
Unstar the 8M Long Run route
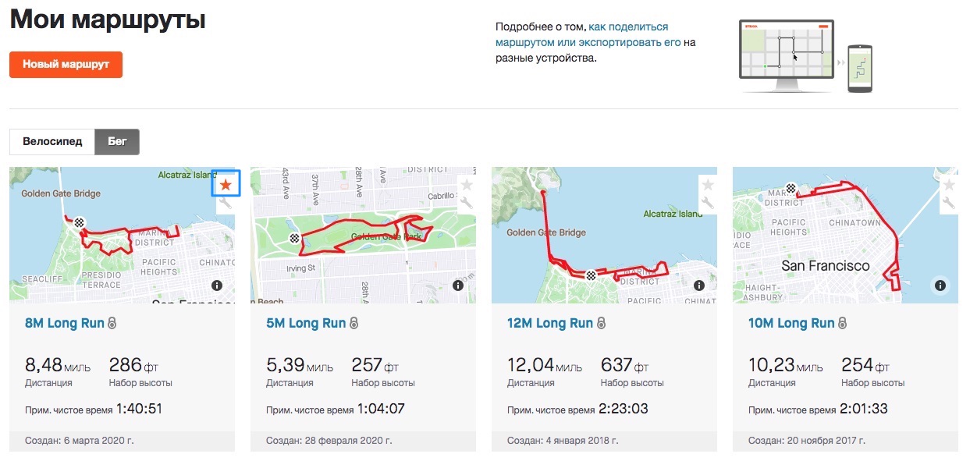226,185
